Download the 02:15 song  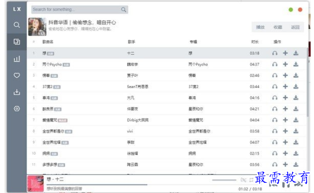296,154
